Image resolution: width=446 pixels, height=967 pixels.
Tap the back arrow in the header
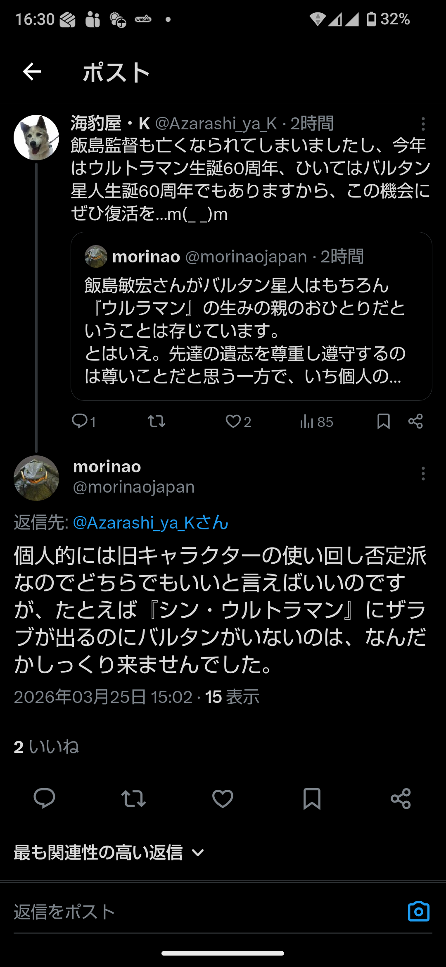(32, 72)
